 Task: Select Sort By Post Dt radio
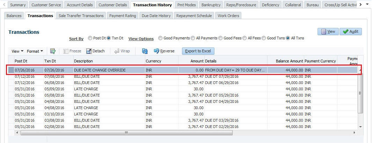pos(90,38)
